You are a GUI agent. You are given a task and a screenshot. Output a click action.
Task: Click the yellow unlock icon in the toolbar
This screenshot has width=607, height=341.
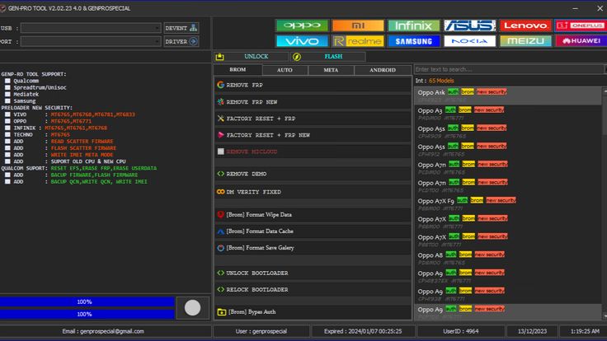pos(220,57)
